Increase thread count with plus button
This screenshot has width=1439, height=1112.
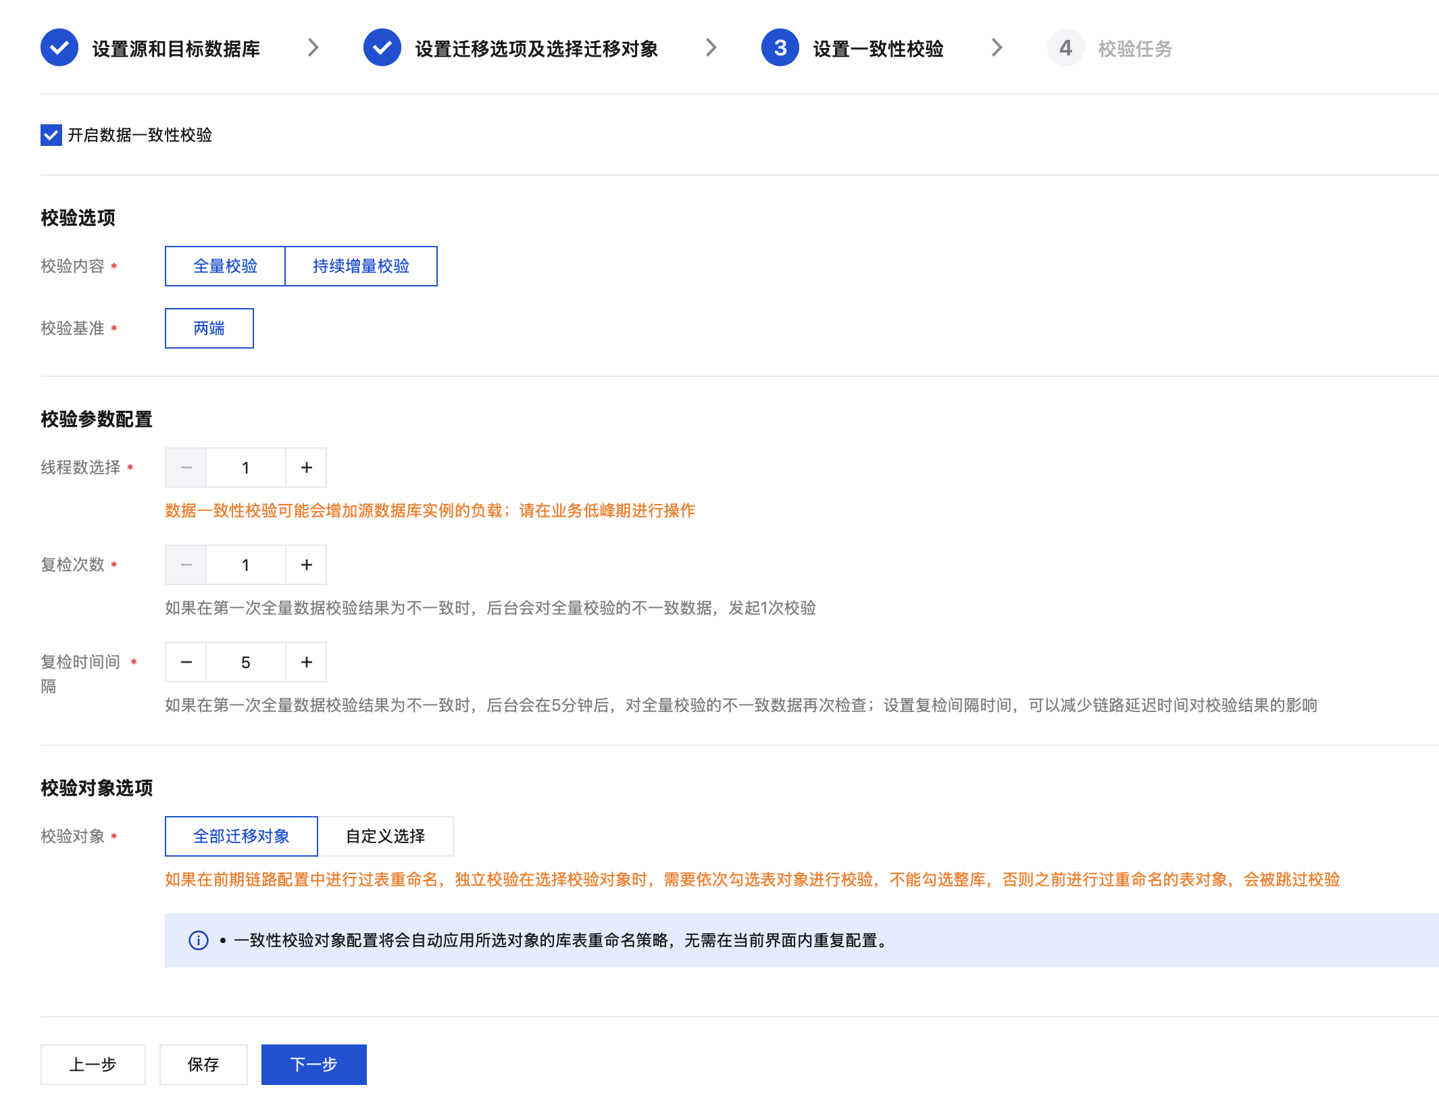pos(306,467)
